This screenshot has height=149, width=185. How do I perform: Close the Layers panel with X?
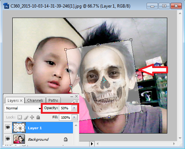pos(77,96)
